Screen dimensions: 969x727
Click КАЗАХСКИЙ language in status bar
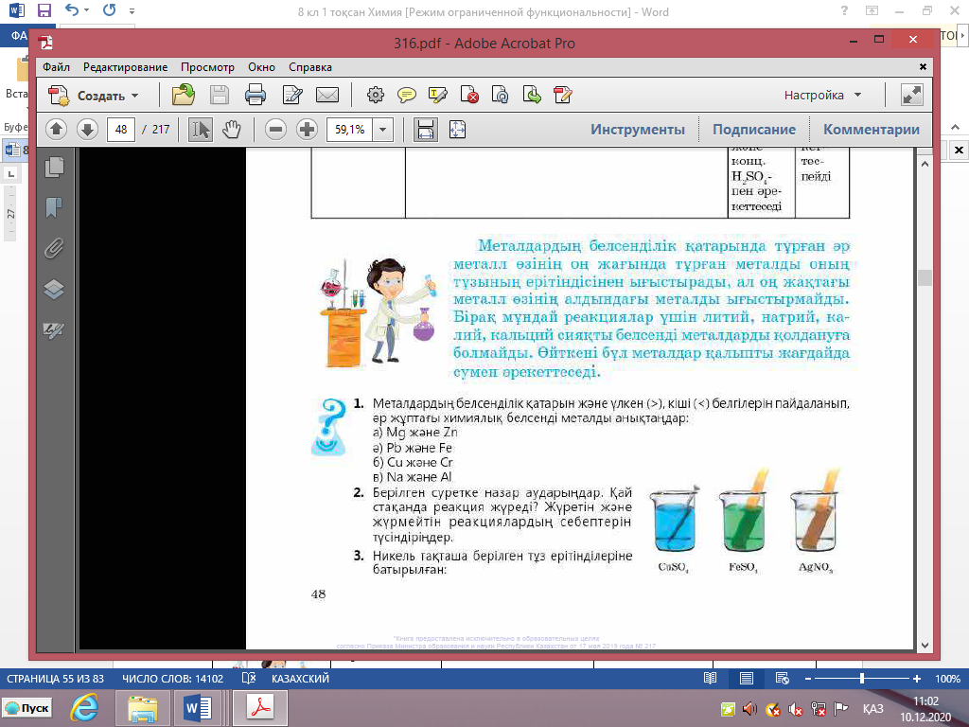(x=300, y=678)
